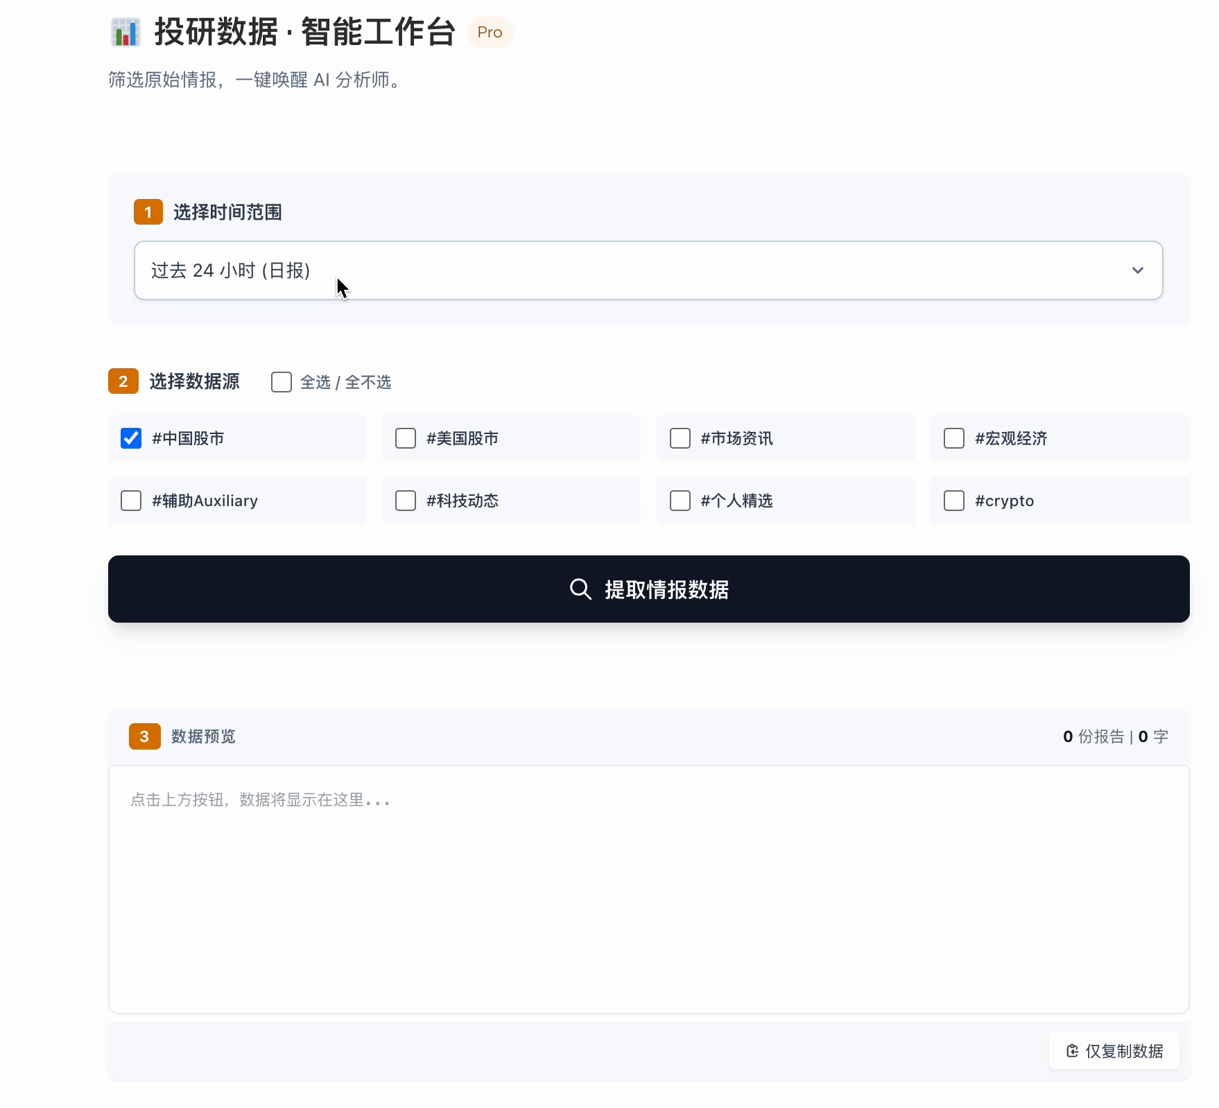The width and height of the screenshot is (1219, 1108).
Task: Select the #宏观经济 checkbox
Action: coord(954,438)
